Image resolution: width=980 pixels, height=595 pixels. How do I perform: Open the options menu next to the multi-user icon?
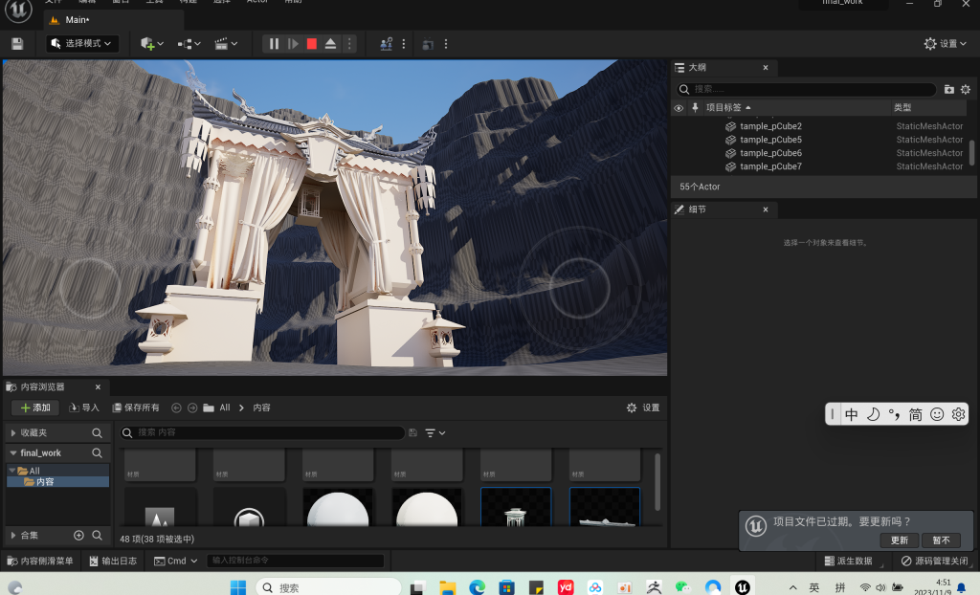point(404,44)
